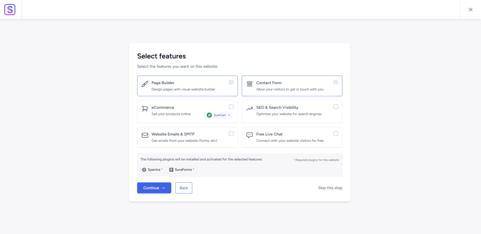
Task: Select the Page Builder feature card
Action: coord(187,86)
